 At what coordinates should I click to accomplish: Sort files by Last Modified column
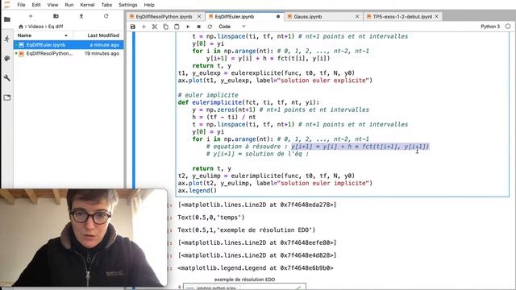(x=98, y=35)
